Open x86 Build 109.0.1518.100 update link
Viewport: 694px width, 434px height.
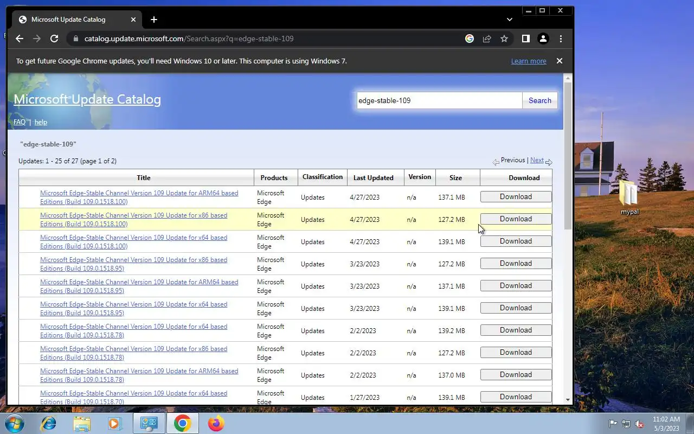(133, 219)
